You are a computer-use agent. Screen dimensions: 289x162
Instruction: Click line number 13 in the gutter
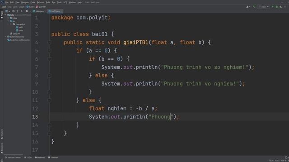[35, 117]
